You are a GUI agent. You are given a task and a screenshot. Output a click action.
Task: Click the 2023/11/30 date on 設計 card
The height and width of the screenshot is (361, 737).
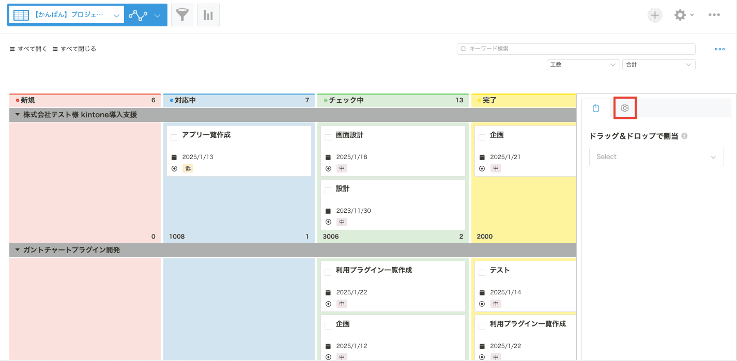pos(354,211)
